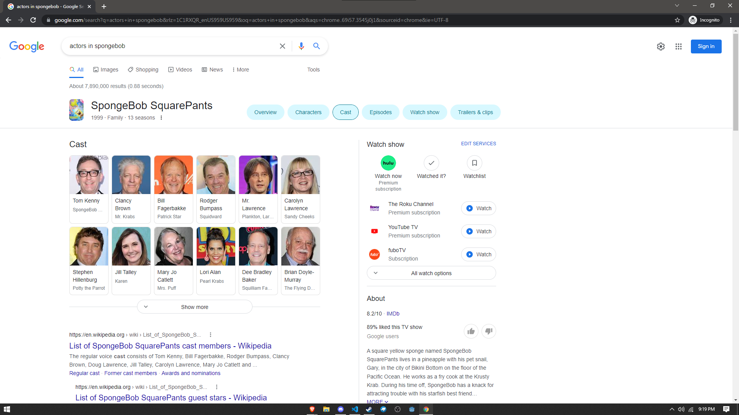Open the SpongeBob cast members Wikipedia link
Viewport: 739px width, 415px height.
[x=170, y=346]
